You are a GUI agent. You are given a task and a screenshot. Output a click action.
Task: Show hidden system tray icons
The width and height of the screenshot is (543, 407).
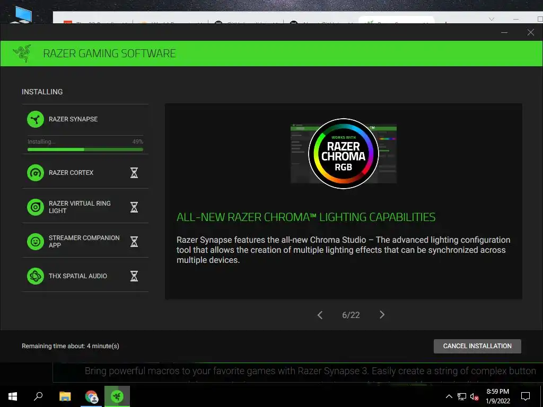(449, 396)
